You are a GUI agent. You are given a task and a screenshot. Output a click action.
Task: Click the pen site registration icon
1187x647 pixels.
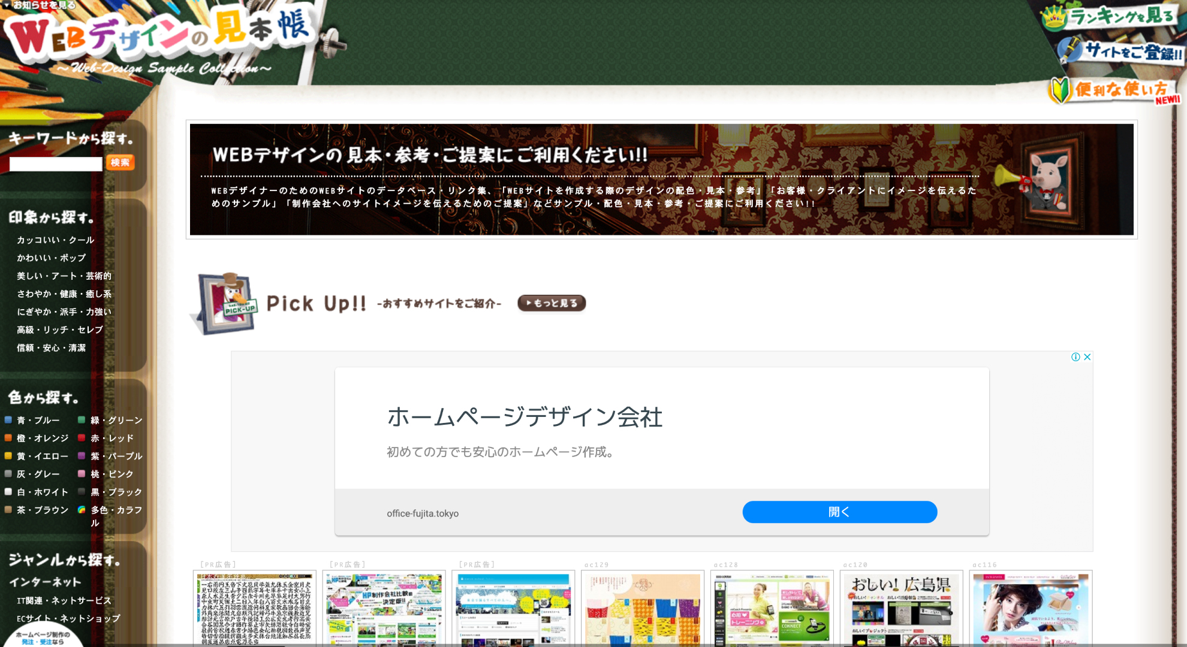(1069, 50)
